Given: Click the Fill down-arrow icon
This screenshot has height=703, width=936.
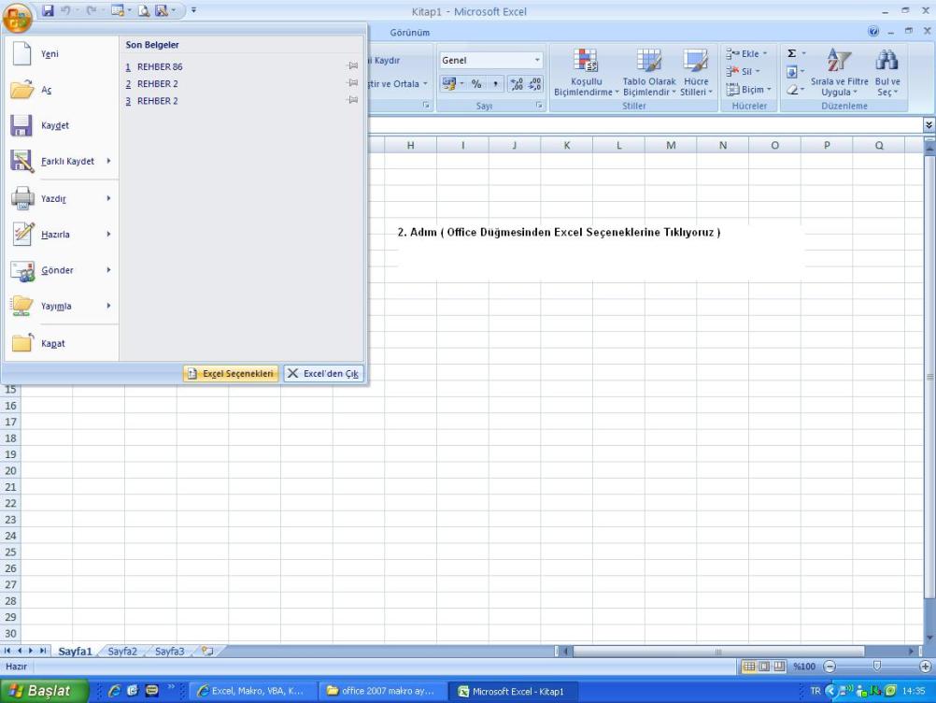Looking at the screenshot, I should tap(791, 72).
